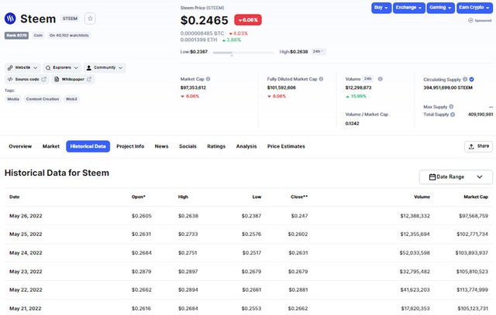
Task: Click the Market Cap column header in table
Action: 476,197
